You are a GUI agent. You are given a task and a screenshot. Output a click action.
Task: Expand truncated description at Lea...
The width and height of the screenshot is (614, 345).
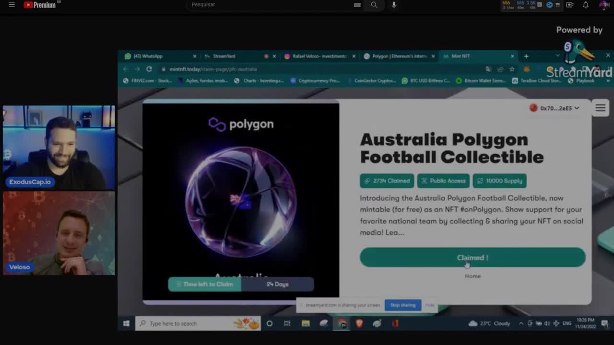[x=395, y=232]
